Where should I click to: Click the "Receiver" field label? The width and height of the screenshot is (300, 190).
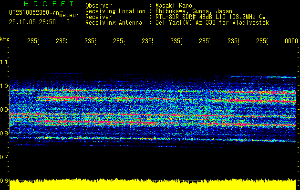click(x=99, y=17)
